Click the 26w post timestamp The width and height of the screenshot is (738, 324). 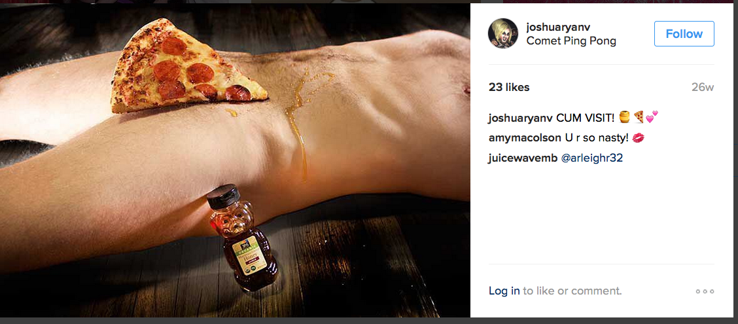tap(703, 87)
